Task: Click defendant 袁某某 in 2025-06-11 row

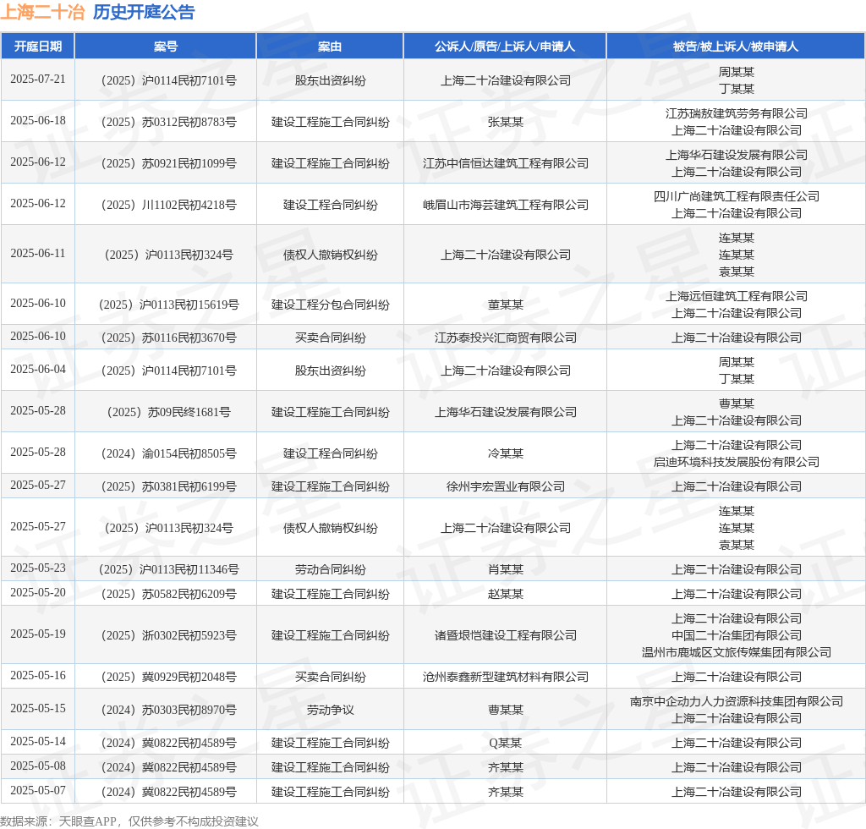Action: (737, 272)
